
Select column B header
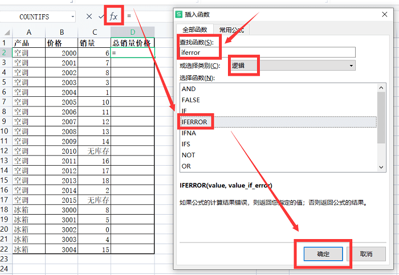click(62, 32)
